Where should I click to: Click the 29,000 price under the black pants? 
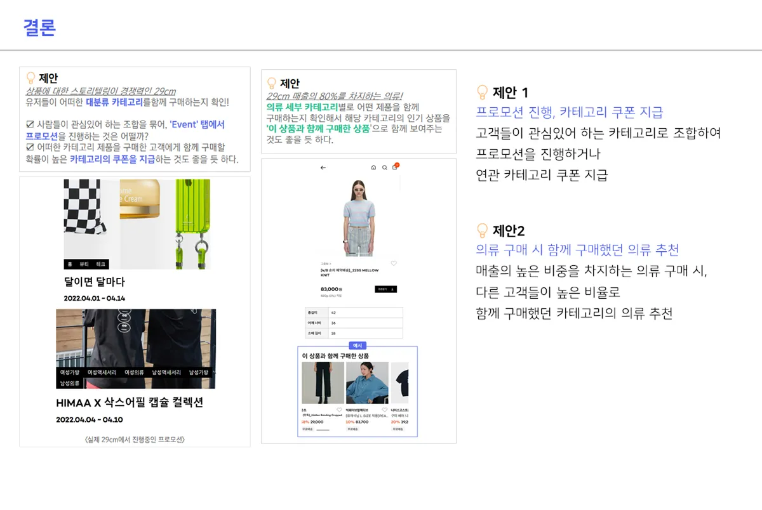pyautogui.click(x=316, y=422)
